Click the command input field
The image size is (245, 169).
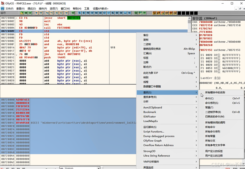78,168
